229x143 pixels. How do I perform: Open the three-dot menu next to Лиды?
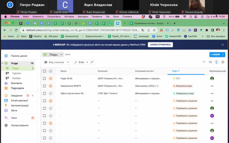coord(33,68)
